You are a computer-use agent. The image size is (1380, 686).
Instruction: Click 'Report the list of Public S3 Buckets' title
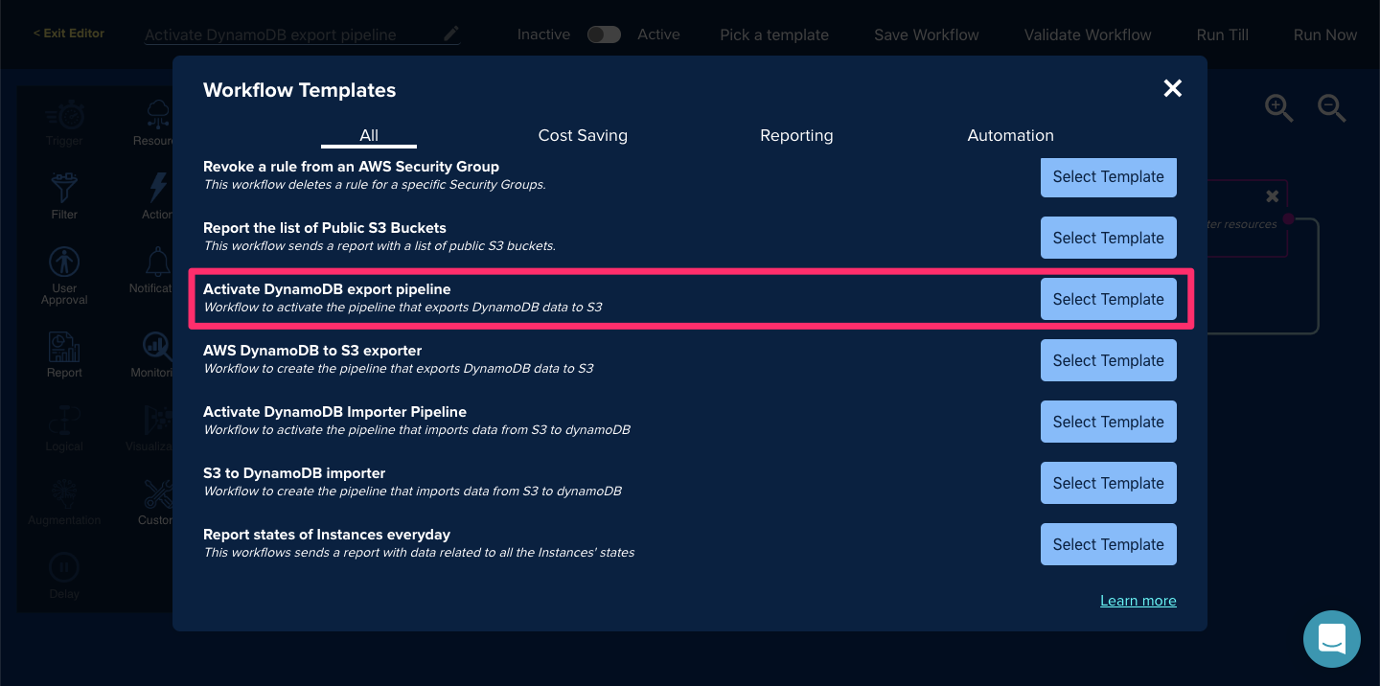tap(325, 228)
